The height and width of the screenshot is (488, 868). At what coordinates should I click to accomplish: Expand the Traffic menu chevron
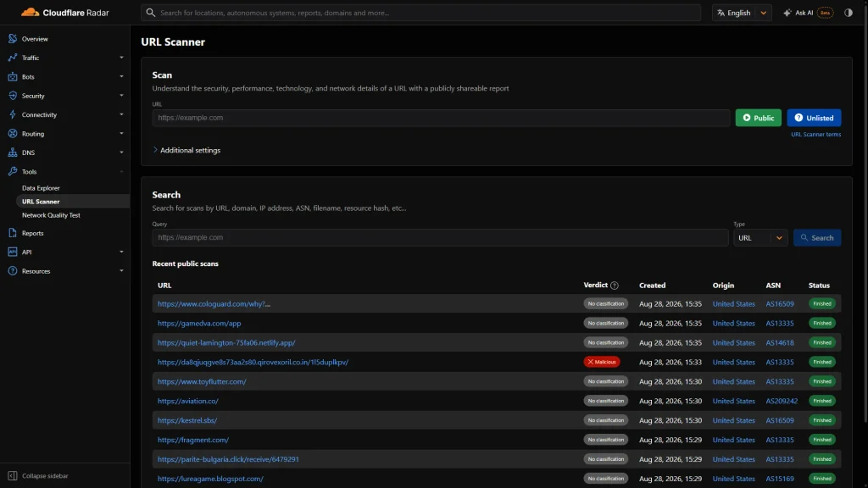pos(121,58)
